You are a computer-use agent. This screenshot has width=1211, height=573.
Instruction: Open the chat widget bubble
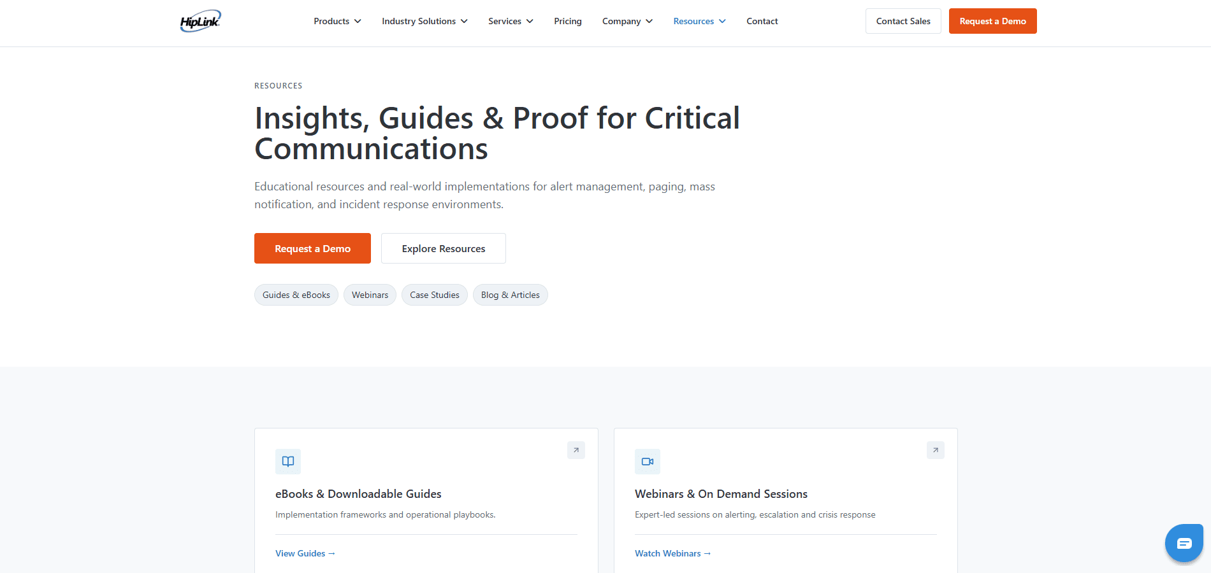[1184, 543]
